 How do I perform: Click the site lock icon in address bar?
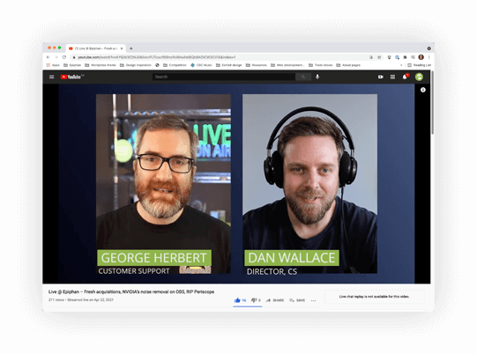73,57
